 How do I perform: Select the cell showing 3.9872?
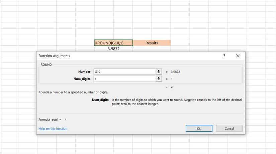point(113,49)
